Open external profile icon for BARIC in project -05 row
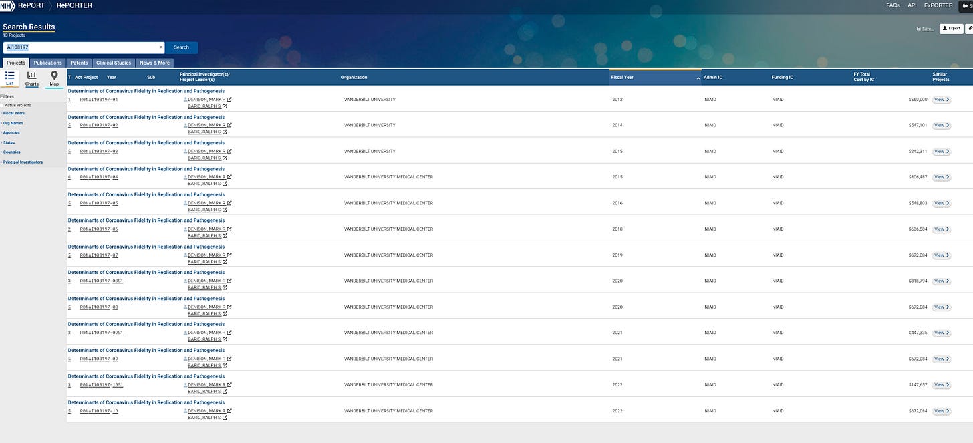Image resolution: width=973 pixels, height=443 pixels. tap(225, 210)
